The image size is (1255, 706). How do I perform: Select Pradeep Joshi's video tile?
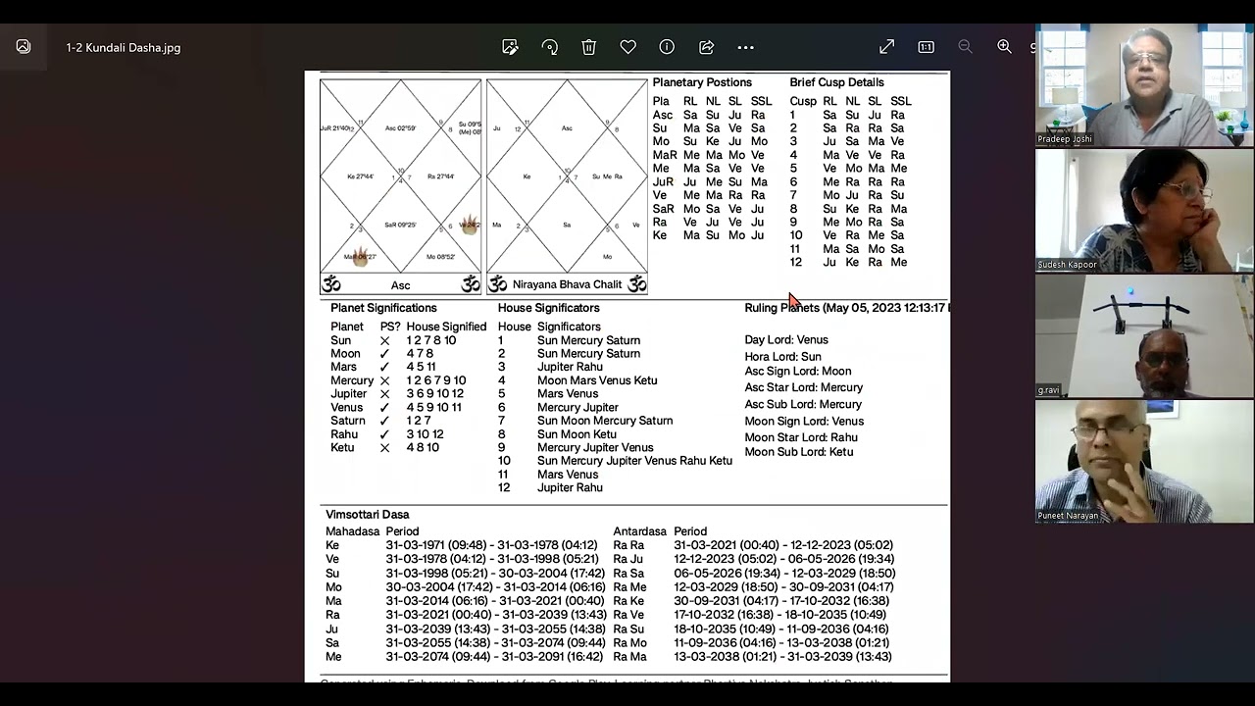(x=1144, y=85)
